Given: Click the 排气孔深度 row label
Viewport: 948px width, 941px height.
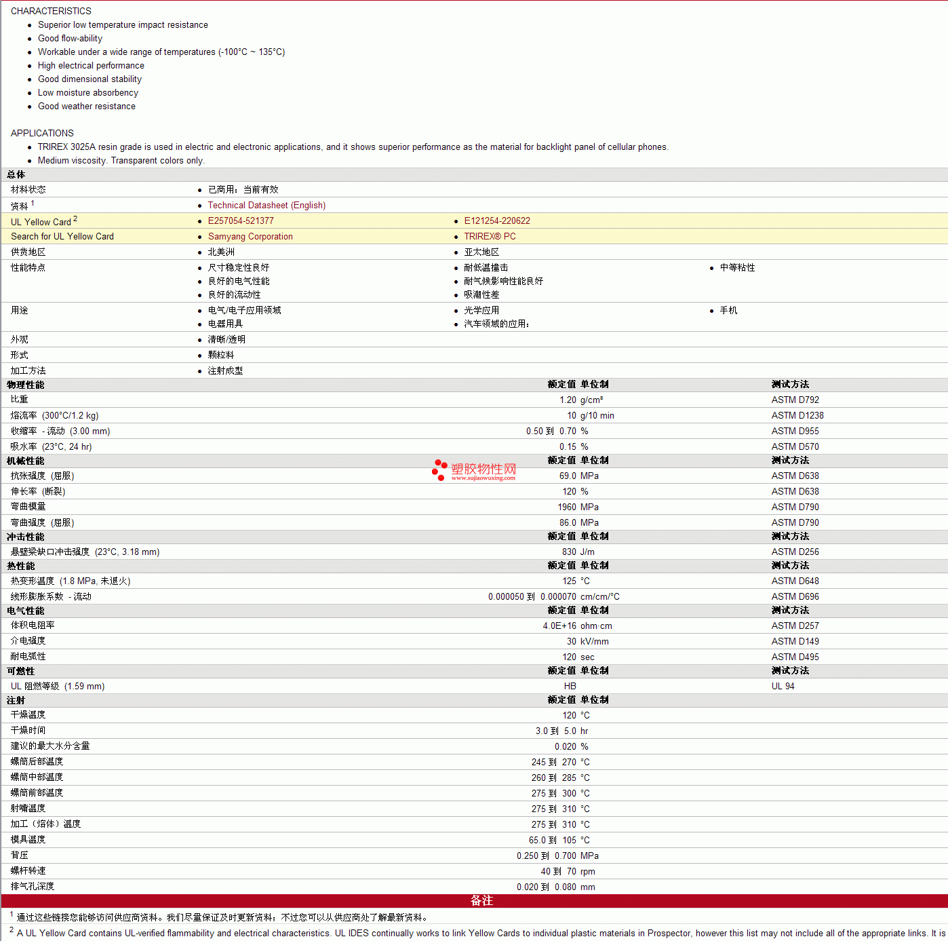Looking at the screenshot, I should pyautogui.click(x=33, y=887).
